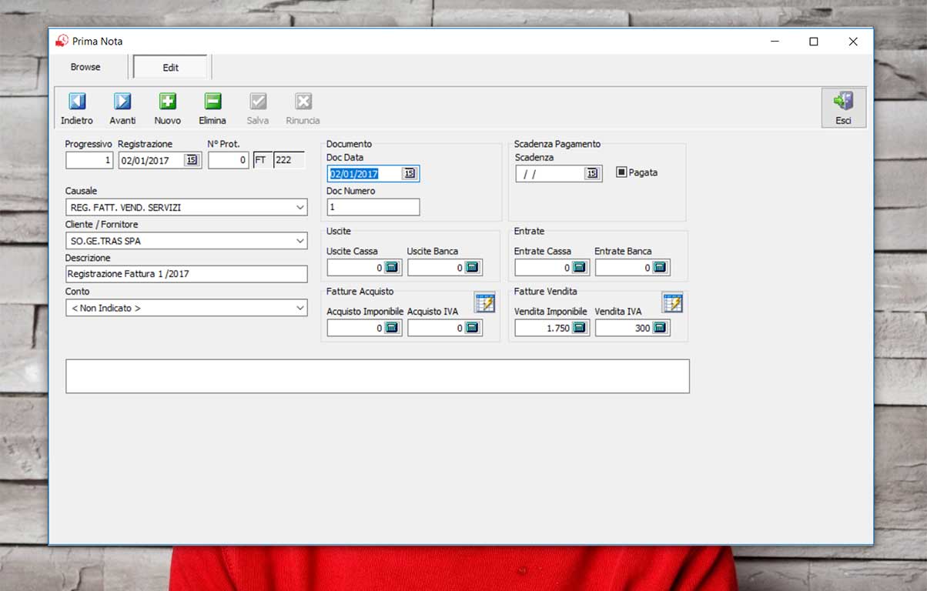Click the large empty notes text box

coord(377,376)
